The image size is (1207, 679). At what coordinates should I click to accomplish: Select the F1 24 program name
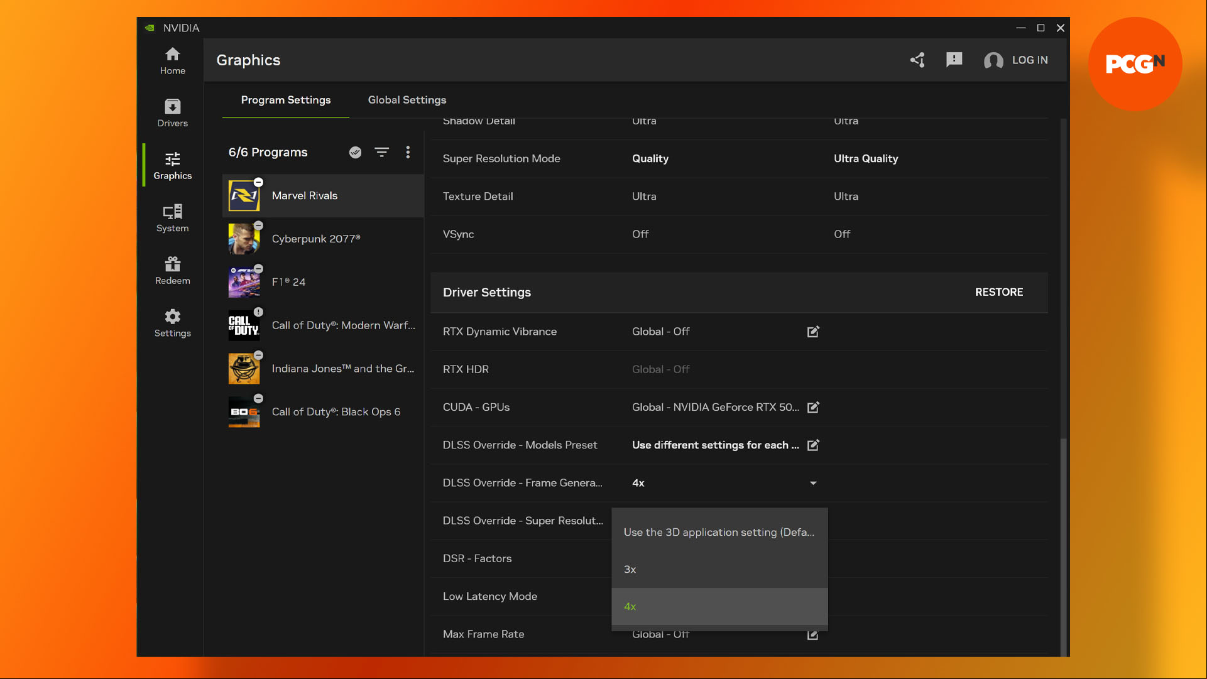pos(288,282)
